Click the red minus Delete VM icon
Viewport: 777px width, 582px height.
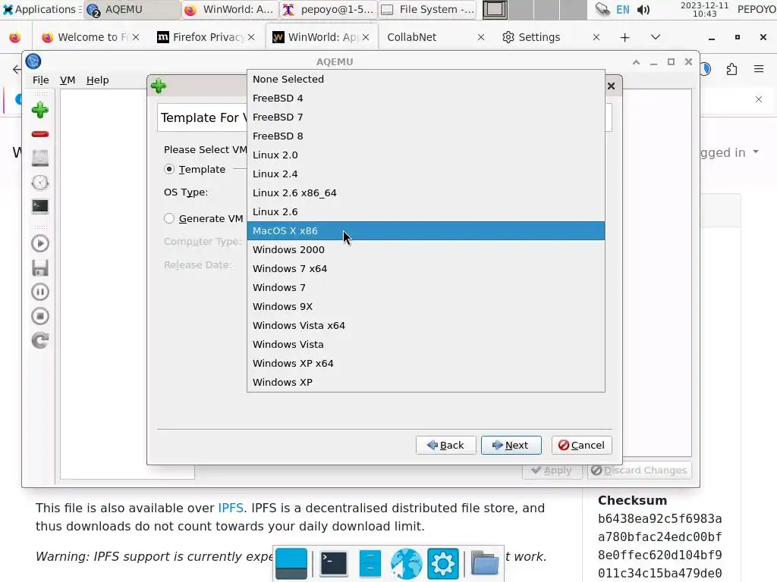[40, 134]
